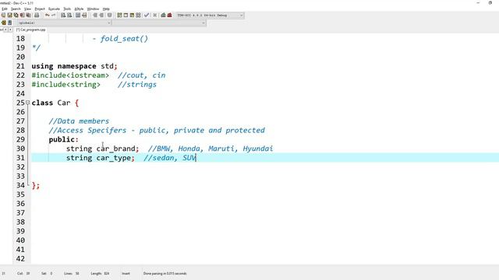The height and width of the screenshot is (280, 499).
Task: Click the red Delete Profiling Information icon
Action: (x=170, y=16)
